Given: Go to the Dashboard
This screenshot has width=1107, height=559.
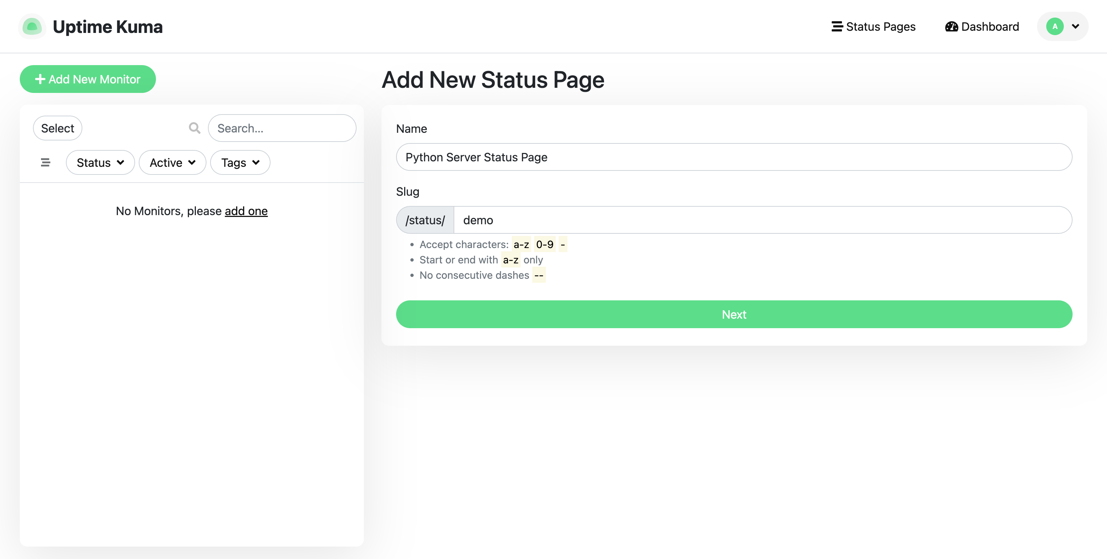Looking at the screenshot, I should 981,27.
